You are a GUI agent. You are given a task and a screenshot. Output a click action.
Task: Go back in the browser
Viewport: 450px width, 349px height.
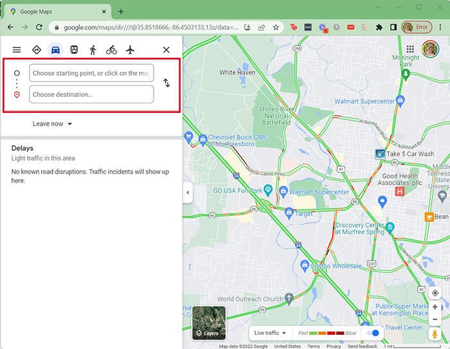click(10, 27)
